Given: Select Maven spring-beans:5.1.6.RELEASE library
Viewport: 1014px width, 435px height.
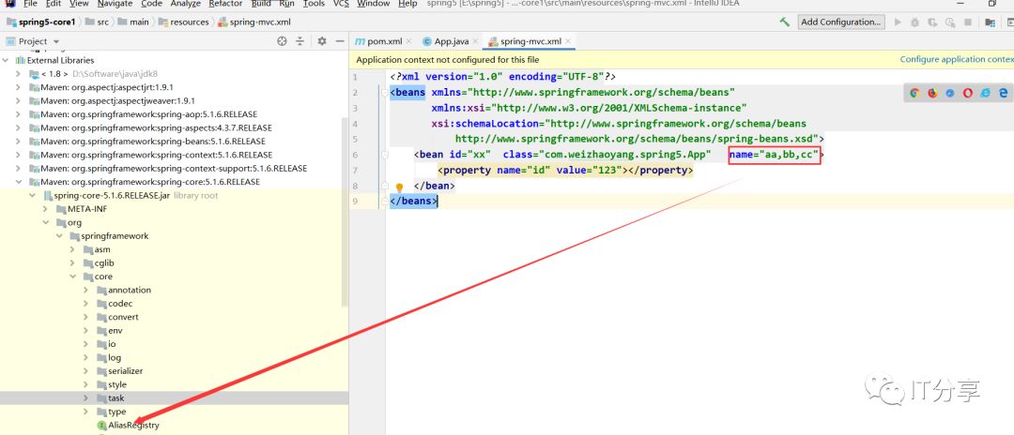Looking at the screenshot, I should pyautogui.click(x=153, y=142).
